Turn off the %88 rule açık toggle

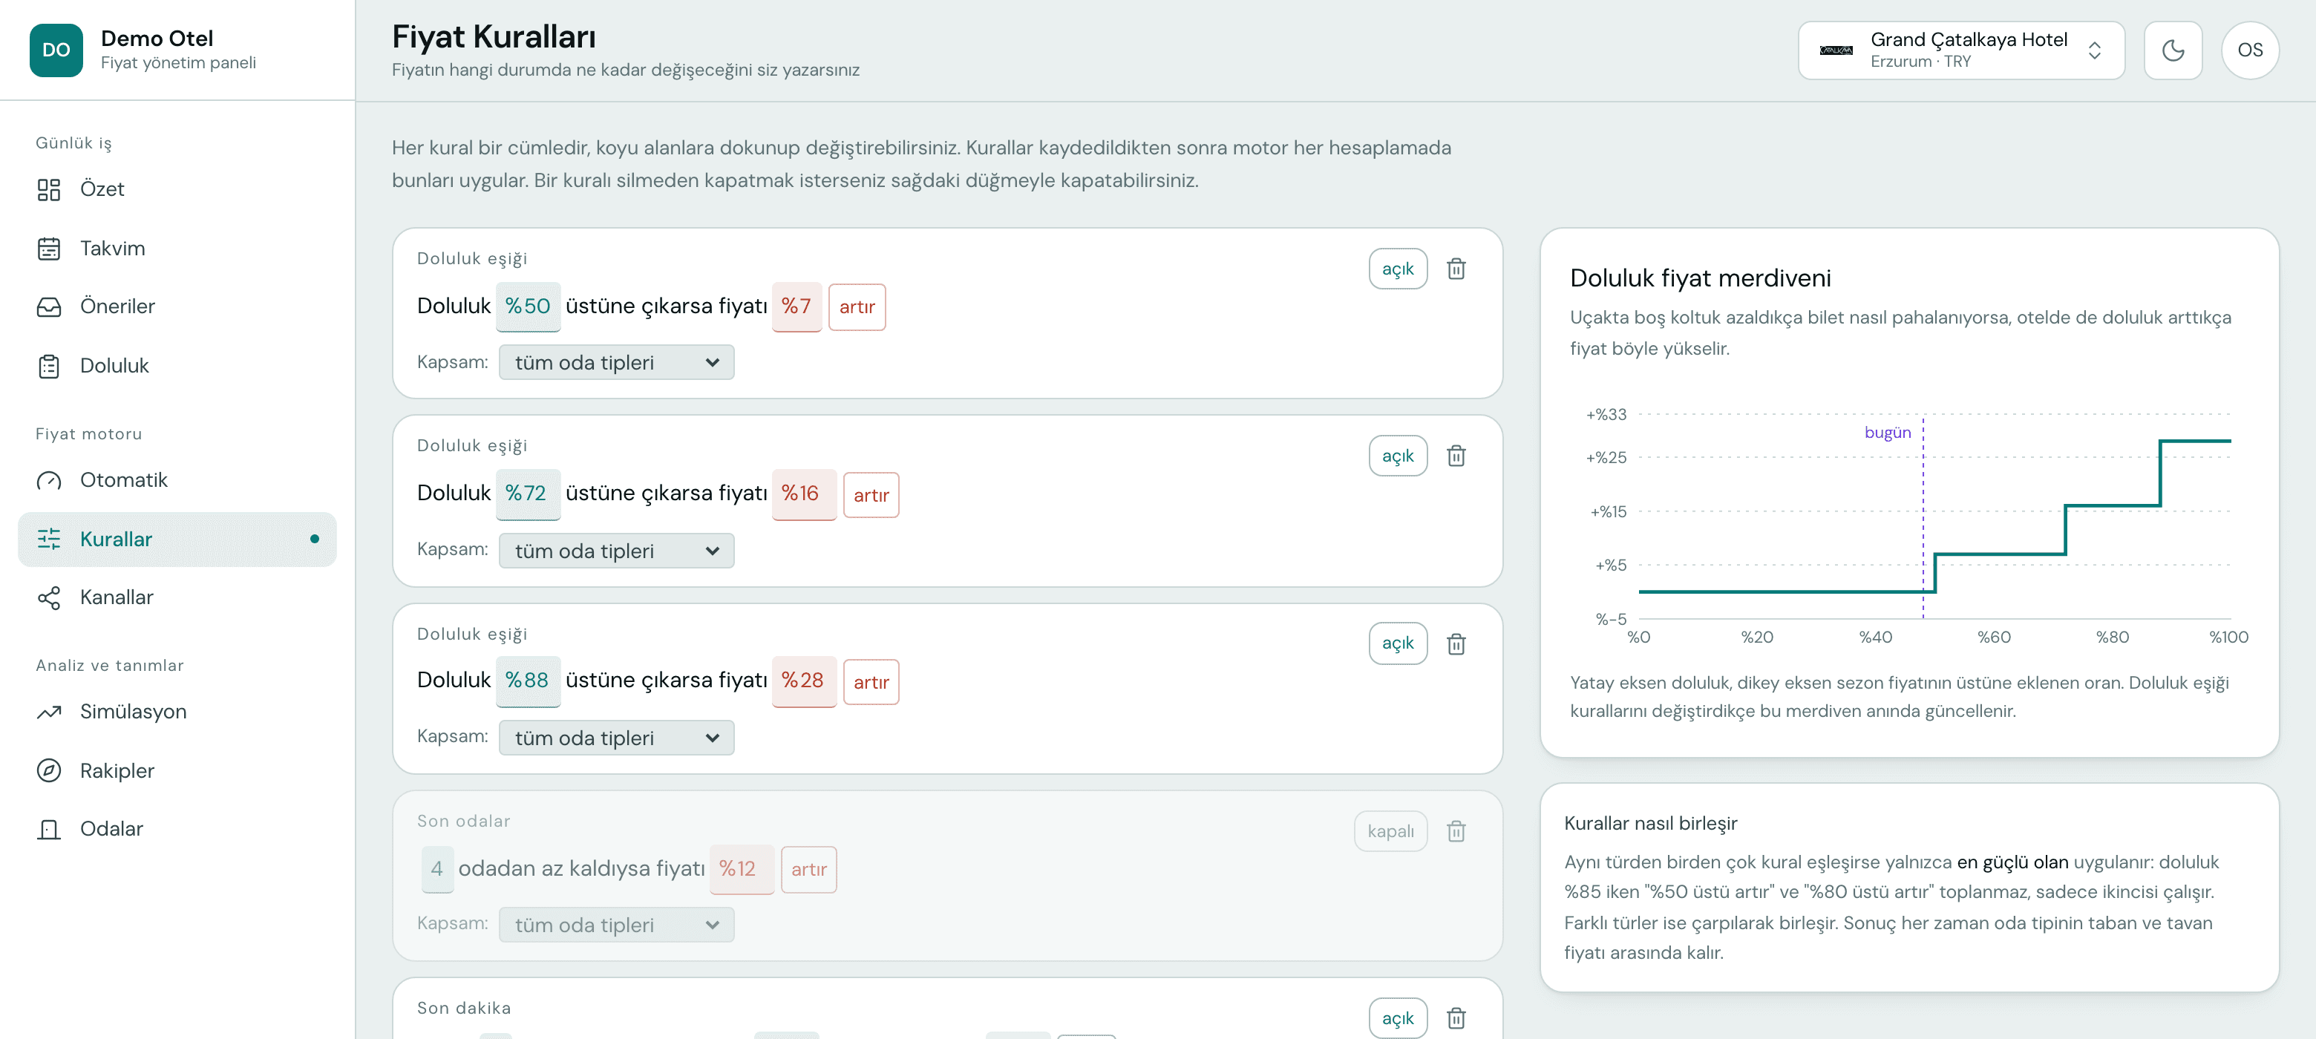pyautogui.click(x=1397, y=643)
